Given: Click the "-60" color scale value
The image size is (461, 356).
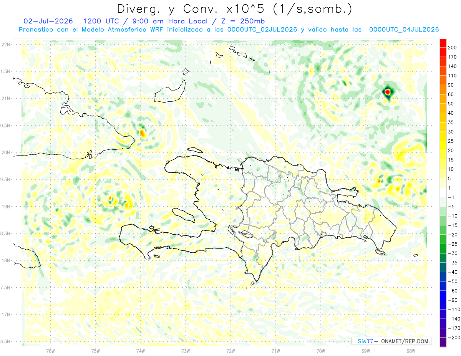Looking at the screenshot, I should 453,291.
